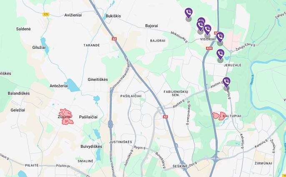The image size is (286, 177).
Task: Click the A2 shield near Ateities g. interchange
Action: coord(165,117)
